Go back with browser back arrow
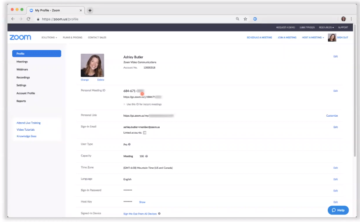Screen dimensions: 360x222 (13, 19)
